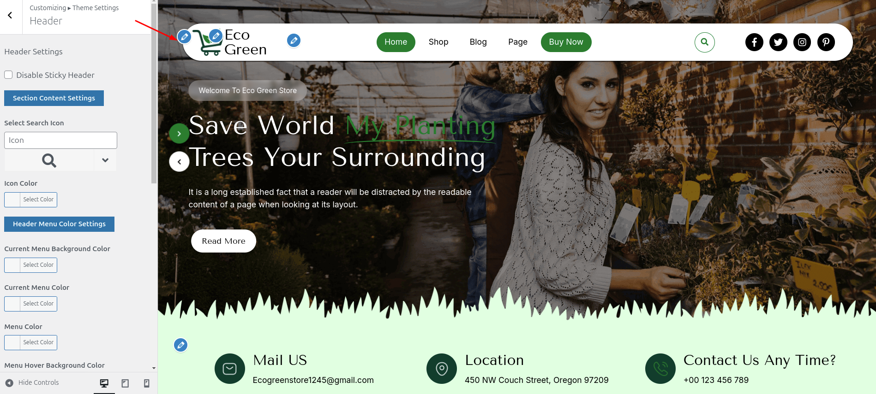Open the Facebook social icon
Viewport: 876px width, 394px height.
754,42
